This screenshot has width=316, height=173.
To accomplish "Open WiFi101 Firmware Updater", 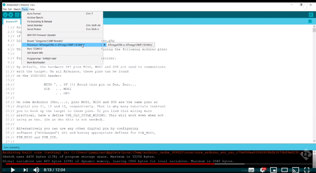I will (x=62, y=35).
